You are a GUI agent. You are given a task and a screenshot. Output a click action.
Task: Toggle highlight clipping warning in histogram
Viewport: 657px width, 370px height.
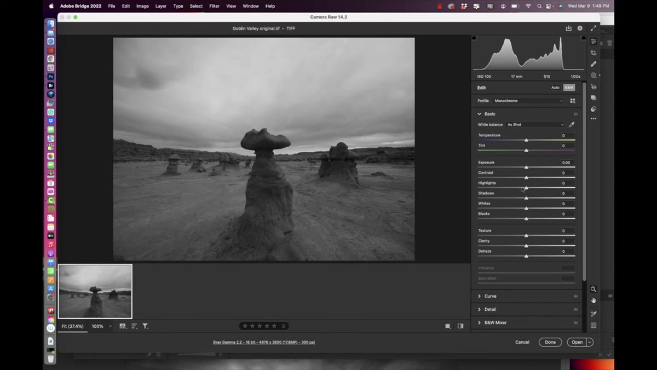click(583, 38)
